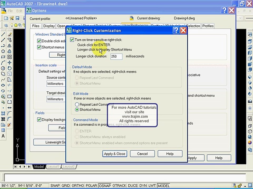The width and height of the screenshot is (253, 189).
Task: Select the Circle tool
Action: [x=3, y=68]
